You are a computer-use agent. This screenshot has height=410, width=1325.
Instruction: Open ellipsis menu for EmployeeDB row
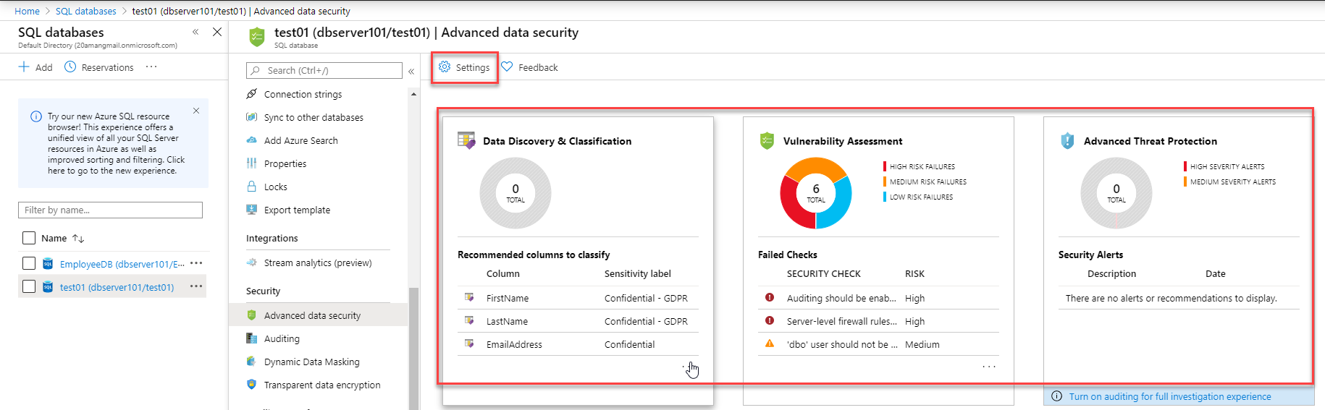coord(196,263)
